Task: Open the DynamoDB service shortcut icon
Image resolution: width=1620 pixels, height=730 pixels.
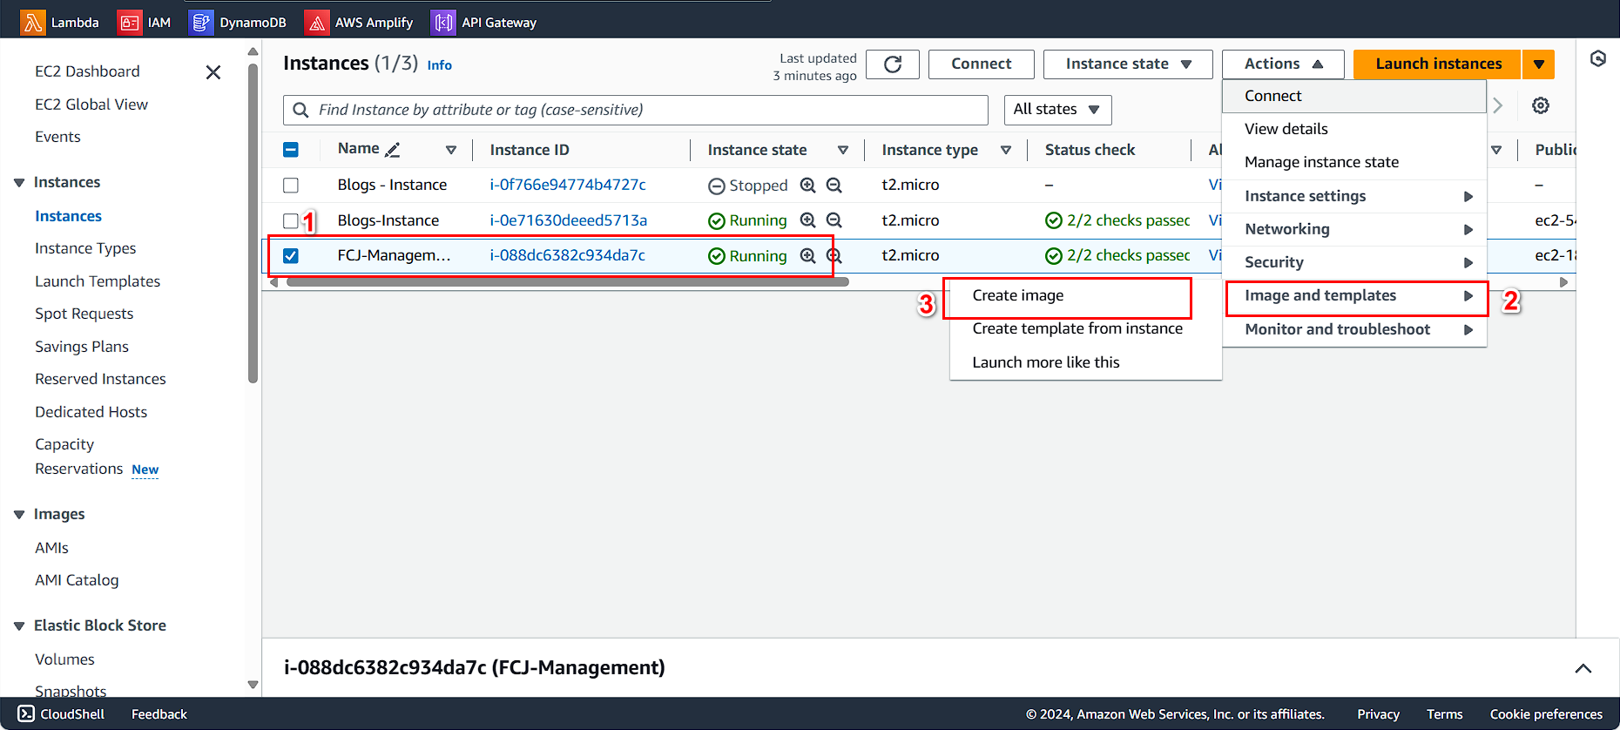Action: click(201, 23)
